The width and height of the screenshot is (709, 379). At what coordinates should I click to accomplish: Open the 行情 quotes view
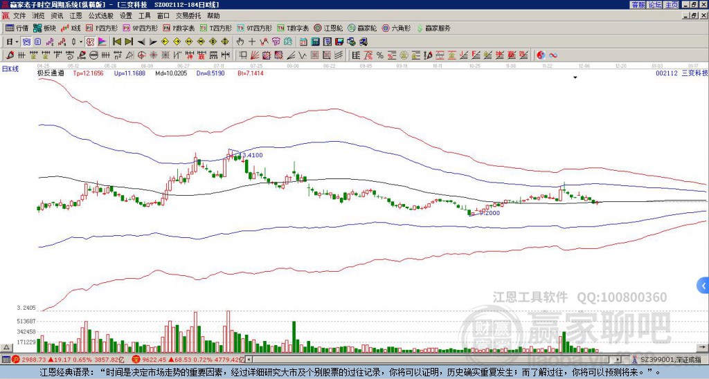17,28
